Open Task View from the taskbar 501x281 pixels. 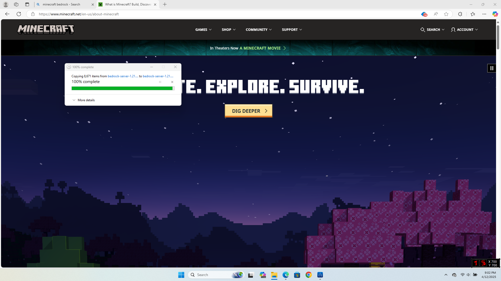point(251,275)
